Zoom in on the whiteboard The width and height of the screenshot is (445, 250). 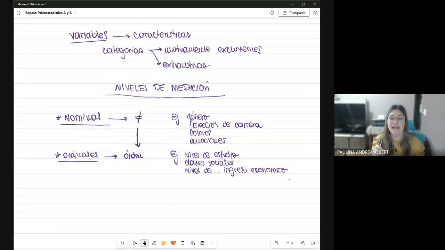pos(303,243)
